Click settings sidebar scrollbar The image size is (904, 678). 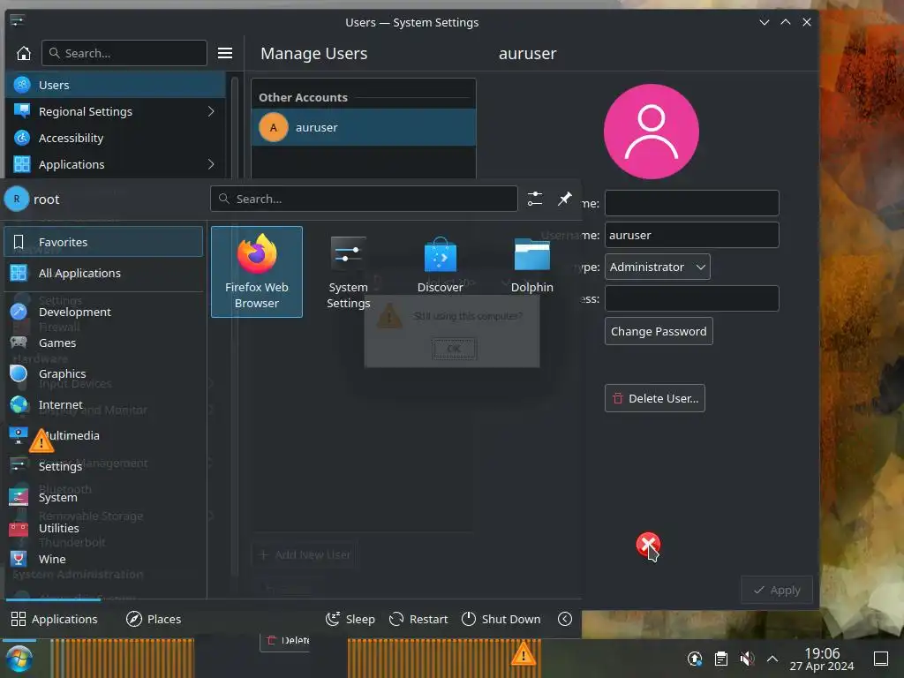click(x=234, y=127)
